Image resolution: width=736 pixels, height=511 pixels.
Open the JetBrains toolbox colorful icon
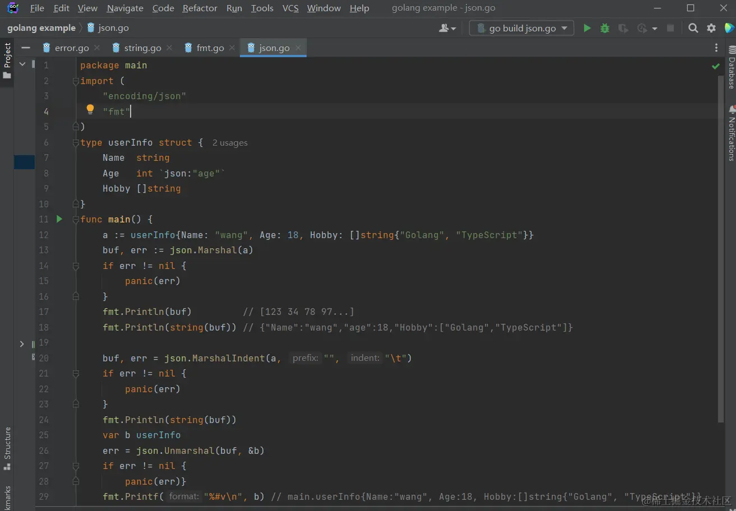click(729, 28)
